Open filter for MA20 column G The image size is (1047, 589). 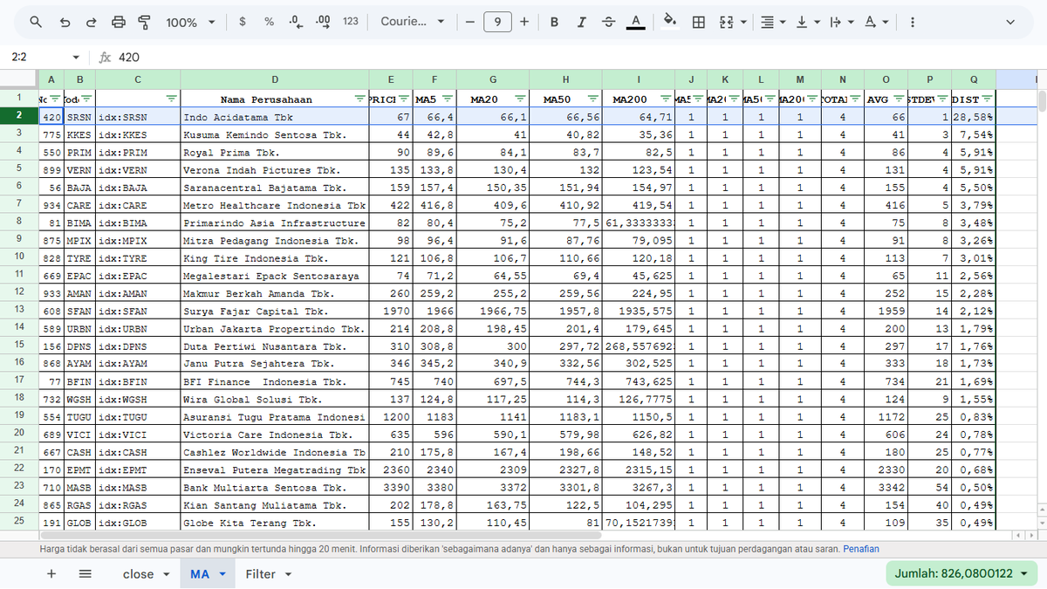pos(520,99)
